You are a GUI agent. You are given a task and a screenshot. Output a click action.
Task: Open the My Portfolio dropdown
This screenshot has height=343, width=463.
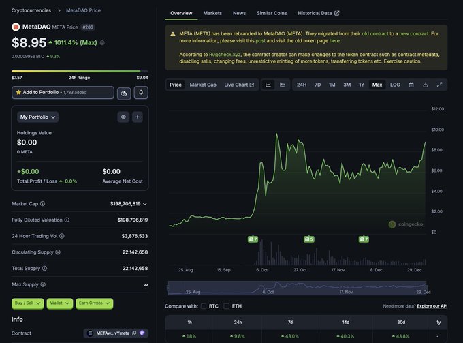(x=39, y=117)
